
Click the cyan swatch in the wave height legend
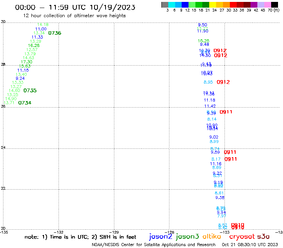click(x=171, y=5)
